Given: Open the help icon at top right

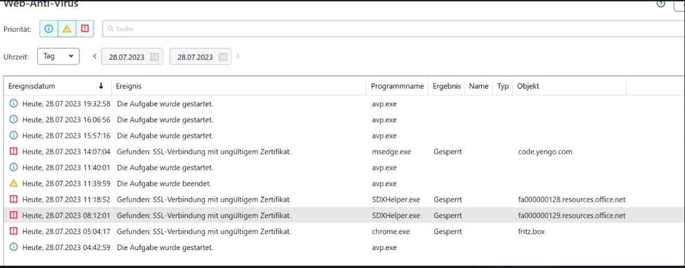Looking at the screenshot, I should [x=661, y=3].
